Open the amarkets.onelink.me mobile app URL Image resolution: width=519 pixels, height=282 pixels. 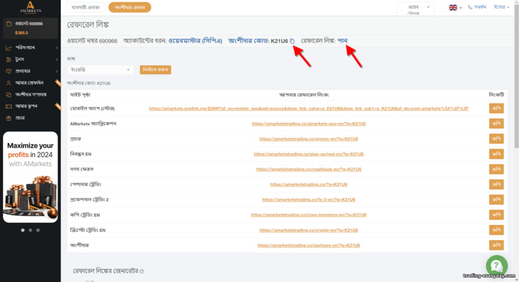(x=309, y=109)
